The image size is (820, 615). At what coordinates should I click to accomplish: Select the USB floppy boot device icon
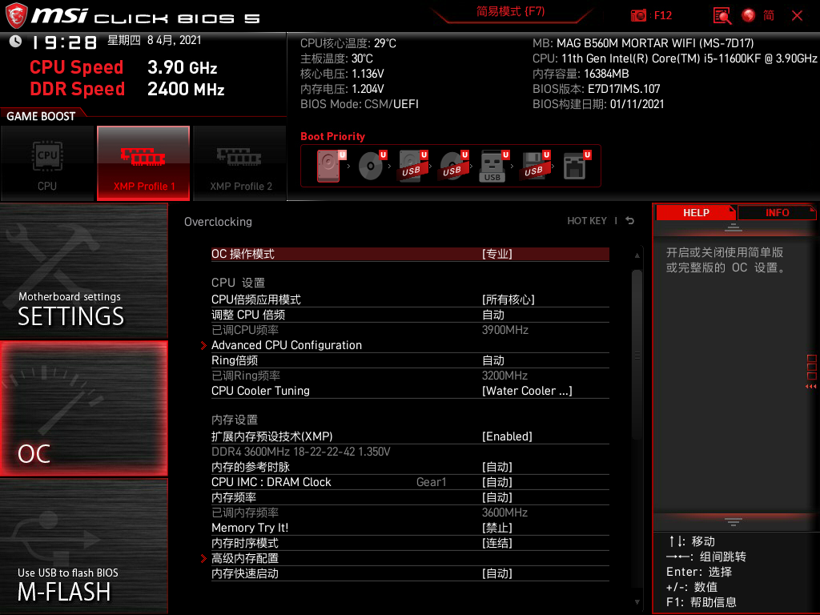(534, 166)
